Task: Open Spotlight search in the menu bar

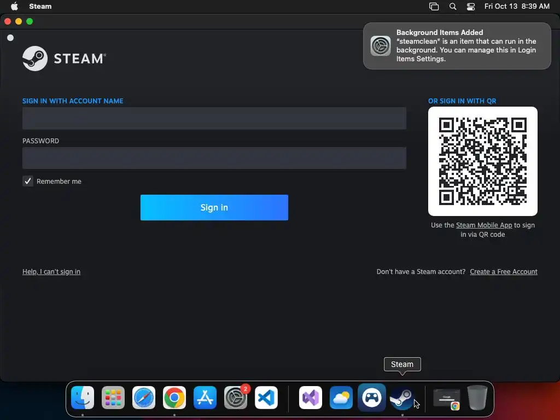Action: pos(452,6)
